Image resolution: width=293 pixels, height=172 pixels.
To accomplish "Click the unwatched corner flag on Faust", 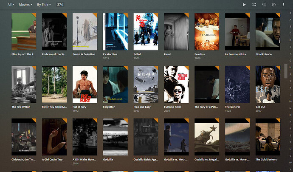I will point(187,15).
